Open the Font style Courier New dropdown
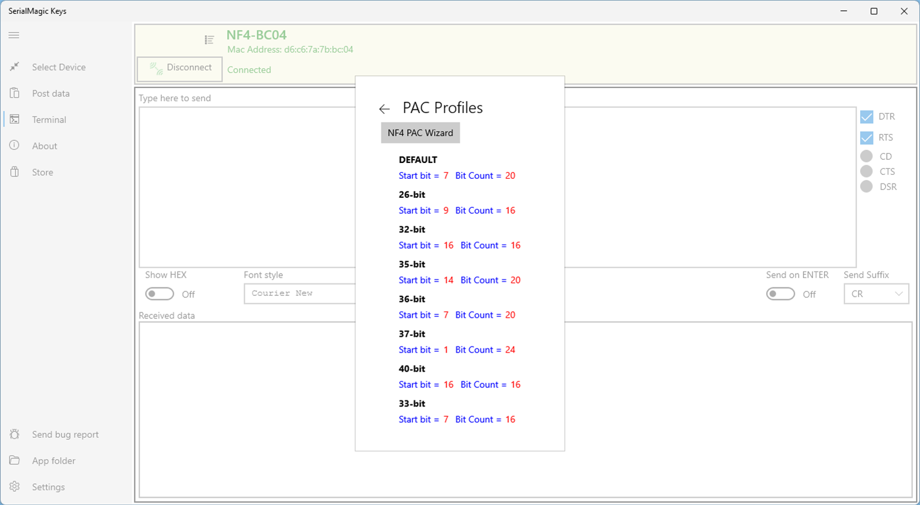 pyautogui.click(x=300, y=293)
